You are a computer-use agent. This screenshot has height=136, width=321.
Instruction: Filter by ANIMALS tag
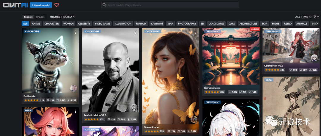302,24
